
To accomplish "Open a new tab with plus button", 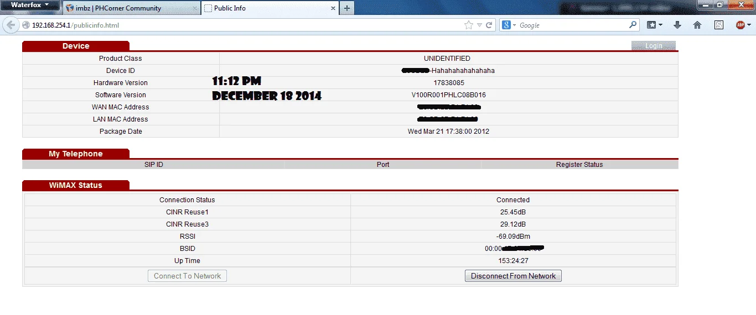I will pos(347,8).
